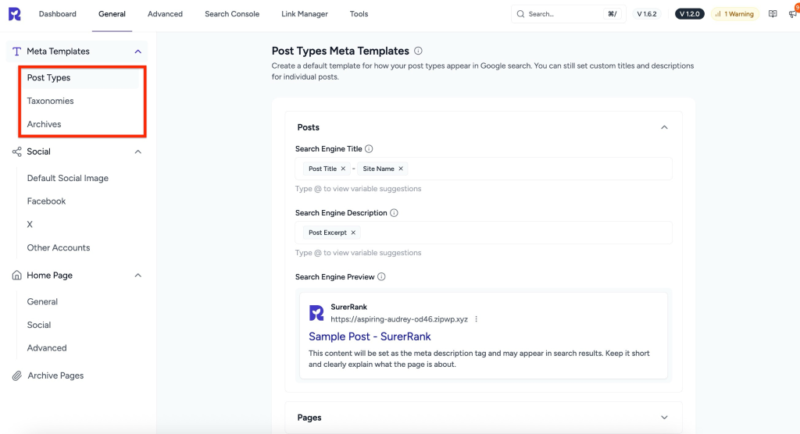Collapse the Meta Templates sidebar section

pyautogui.click(x=138, y=52)
